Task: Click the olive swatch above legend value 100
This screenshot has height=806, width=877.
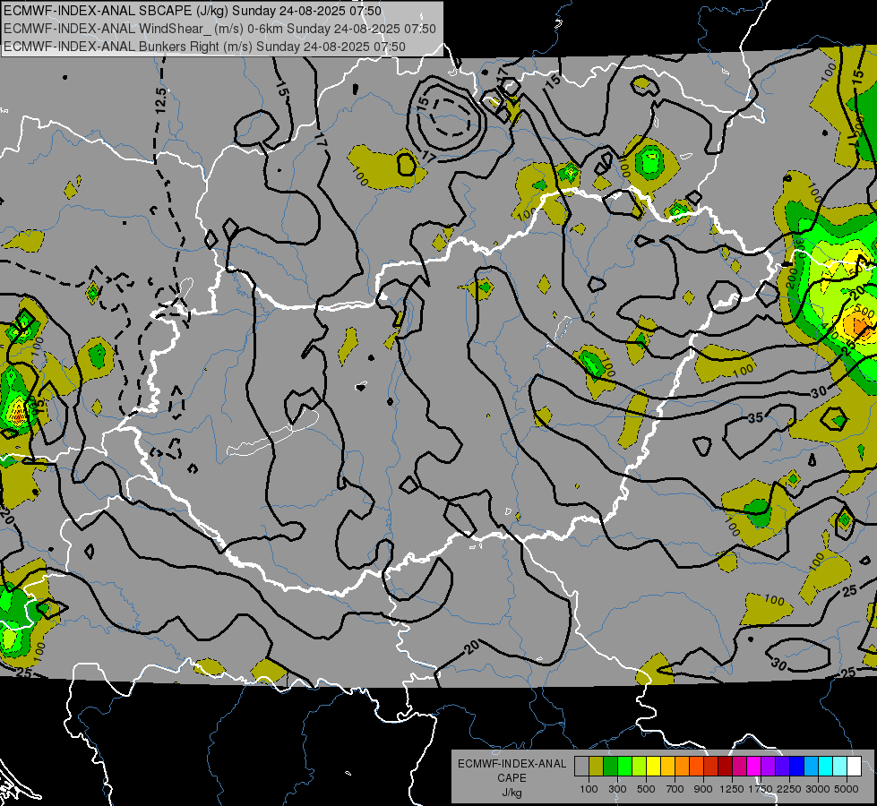Action: tap(597, 767)
